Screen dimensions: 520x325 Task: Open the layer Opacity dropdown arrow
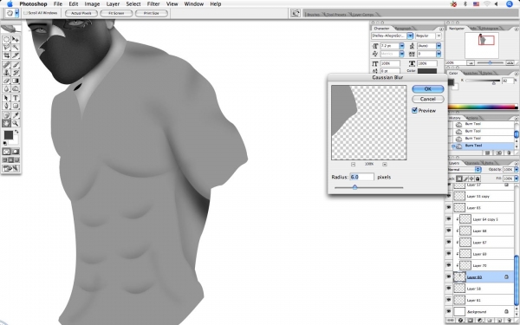pos(517,170)
